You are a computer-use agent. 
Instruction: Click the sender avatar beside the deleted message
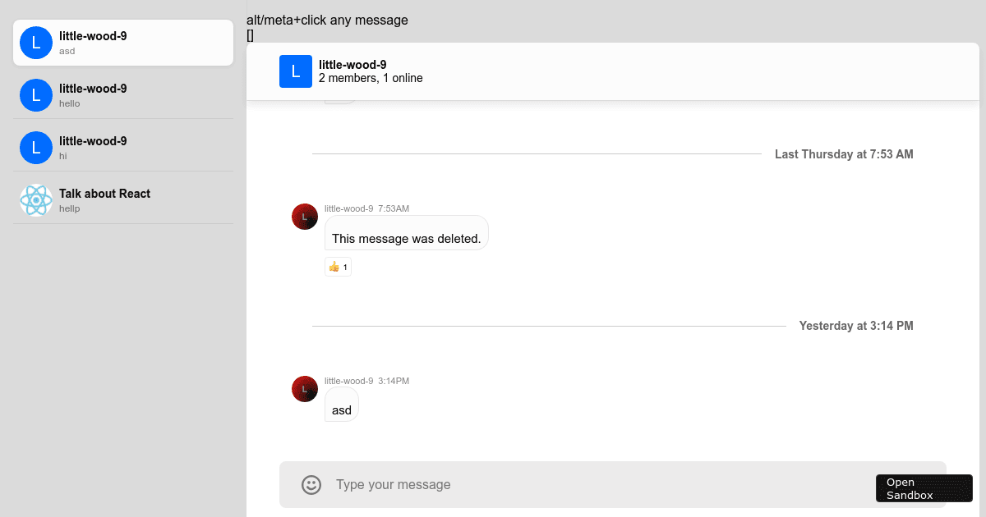pos(305,217)
